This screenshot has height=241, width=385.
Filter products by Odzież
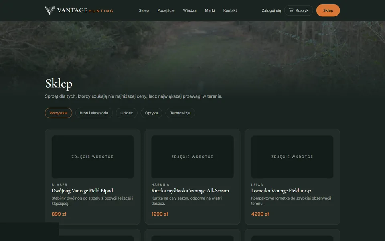pyautogui.click(x=126, y=113)
